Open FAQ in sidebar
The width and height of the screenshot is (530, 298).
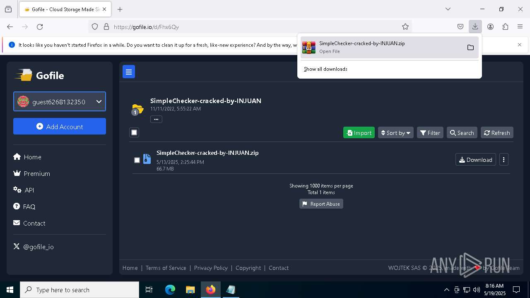[x=24, y=207]
